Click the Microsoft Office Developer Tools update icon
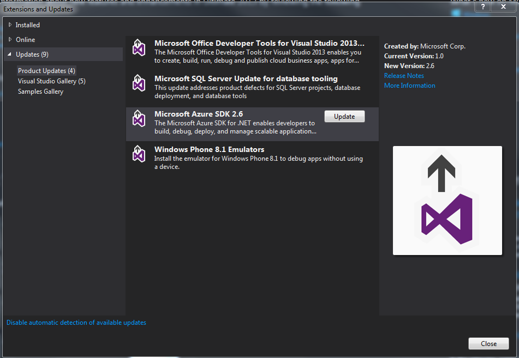Image resolution: width=519 pixels, height=358 pixels. pyautogui.click(x=139, y=47)
